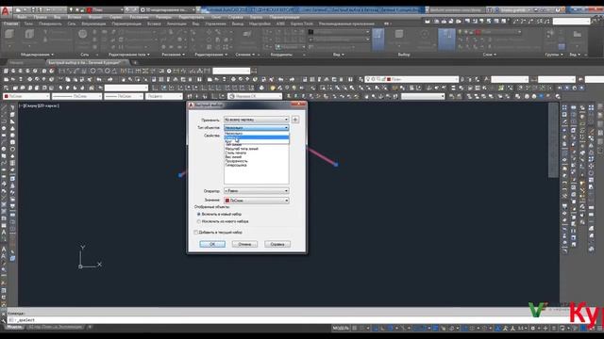Open the workspace switching gear in status bar
Image resolution: width=604 pixels, height=339 pixels.
pos(533,329)
